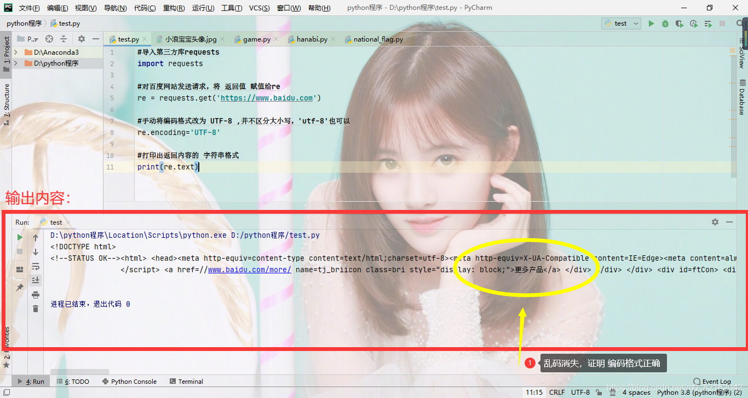Viewport: 748px width, 398px height.
Task: Click the CRLF line separator in status bar
Action: pyautogui.click(x=557, y=393)
